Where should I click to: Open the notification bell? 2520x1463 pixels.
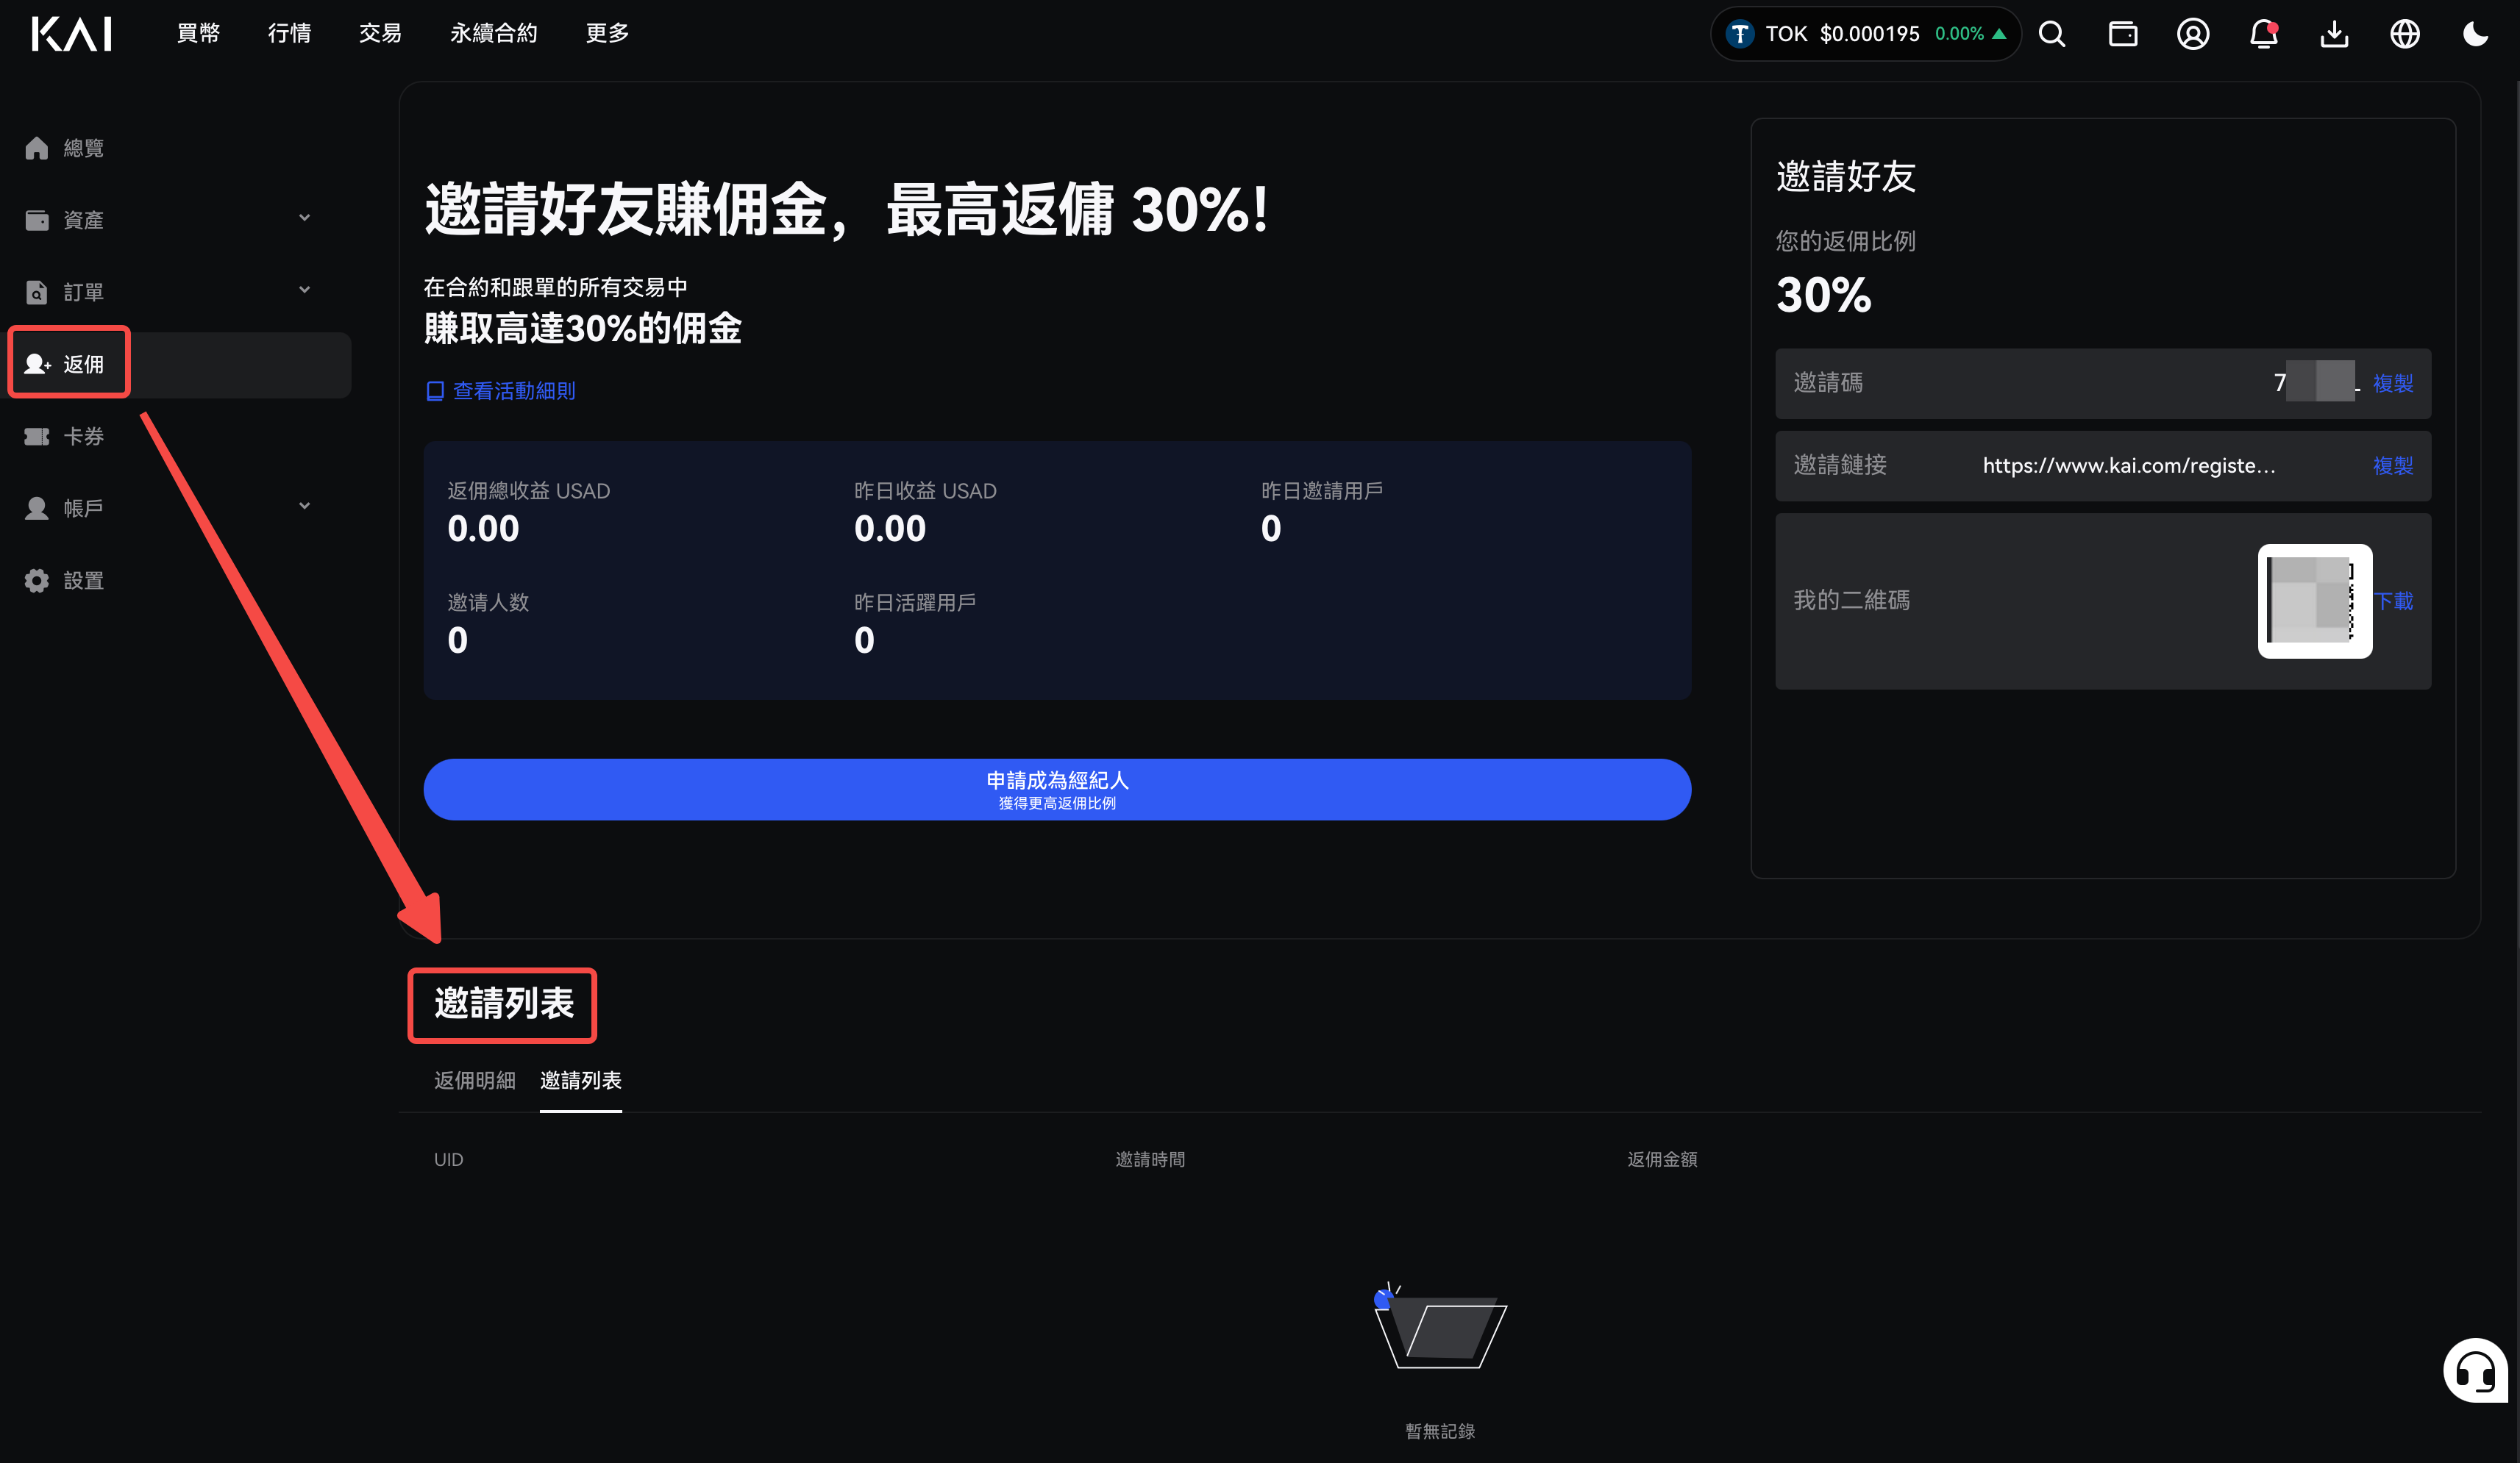2264,34
